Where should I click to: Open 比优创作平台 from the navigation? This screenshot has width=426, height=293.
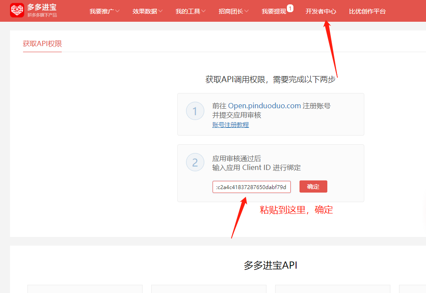(367, 11)
